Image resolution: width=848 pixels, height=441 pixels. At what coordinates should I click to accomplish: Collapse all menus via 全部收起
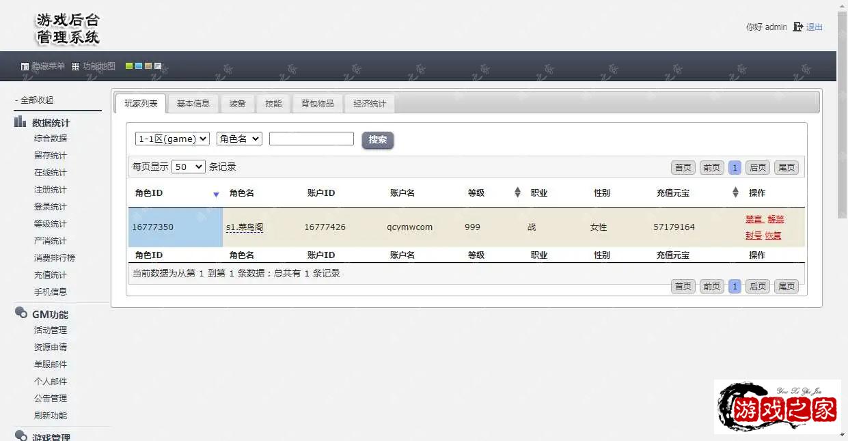(x=34, y=100)
